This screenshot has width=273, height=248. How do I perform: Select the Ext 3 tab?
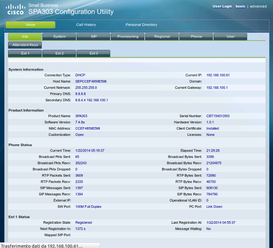[x=94, y=53]
